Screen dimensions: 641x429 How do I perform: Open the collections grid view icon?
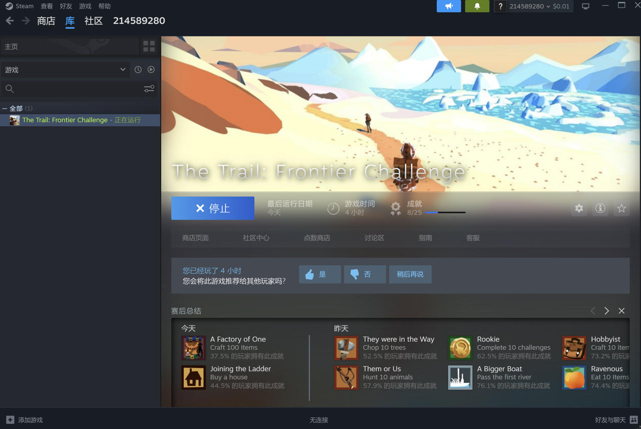coord(149,46)
